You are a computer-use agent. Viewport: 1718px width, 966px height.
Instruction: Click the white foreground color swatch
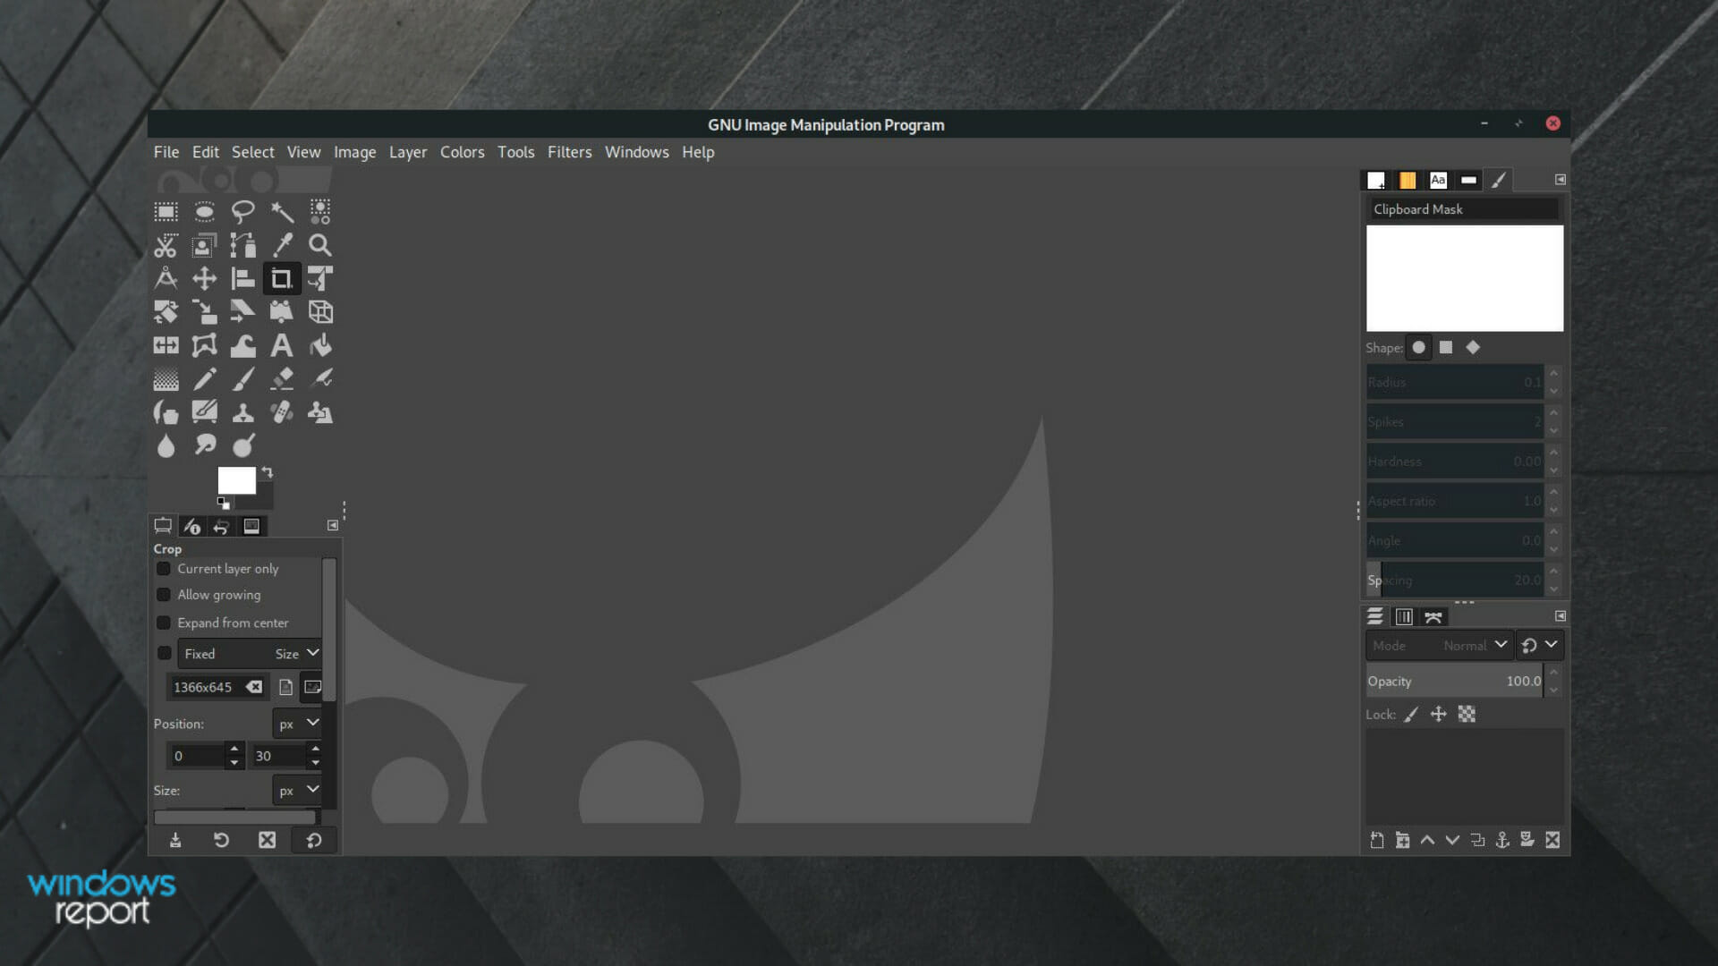coord(237,480)
